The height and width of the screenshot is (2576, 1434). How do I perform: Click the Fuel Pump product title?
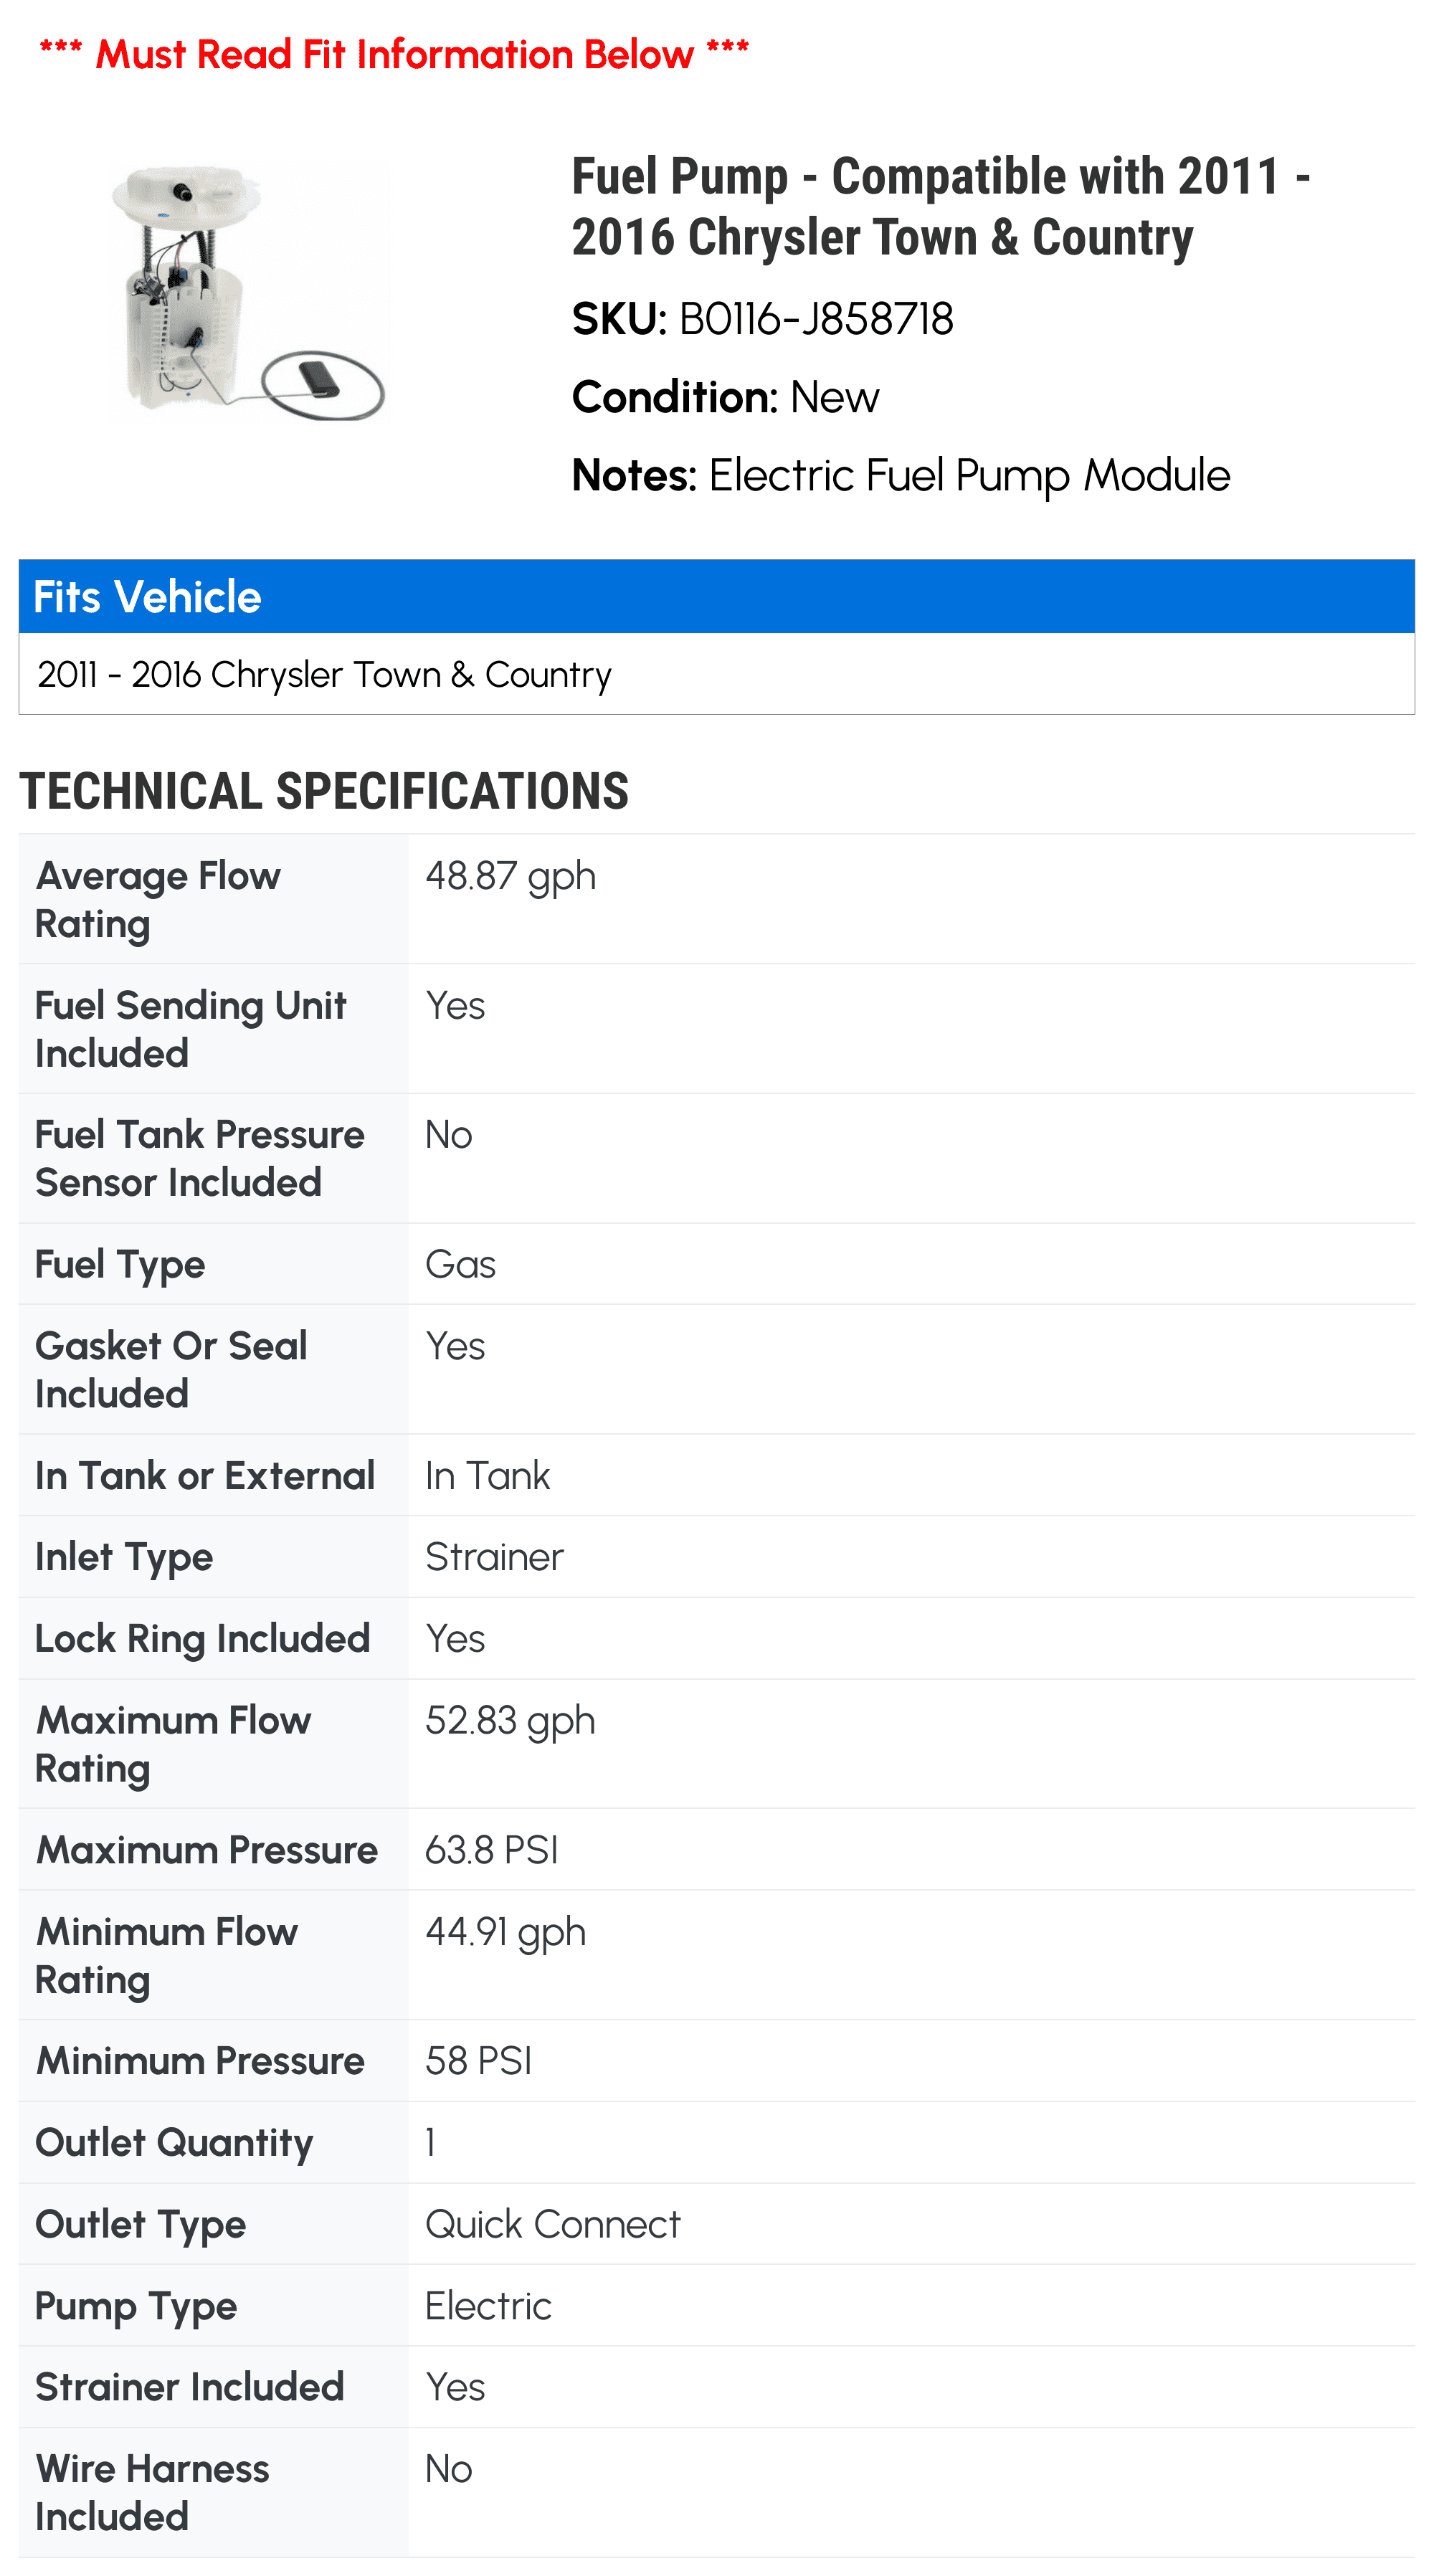click(x=940, y=206)
